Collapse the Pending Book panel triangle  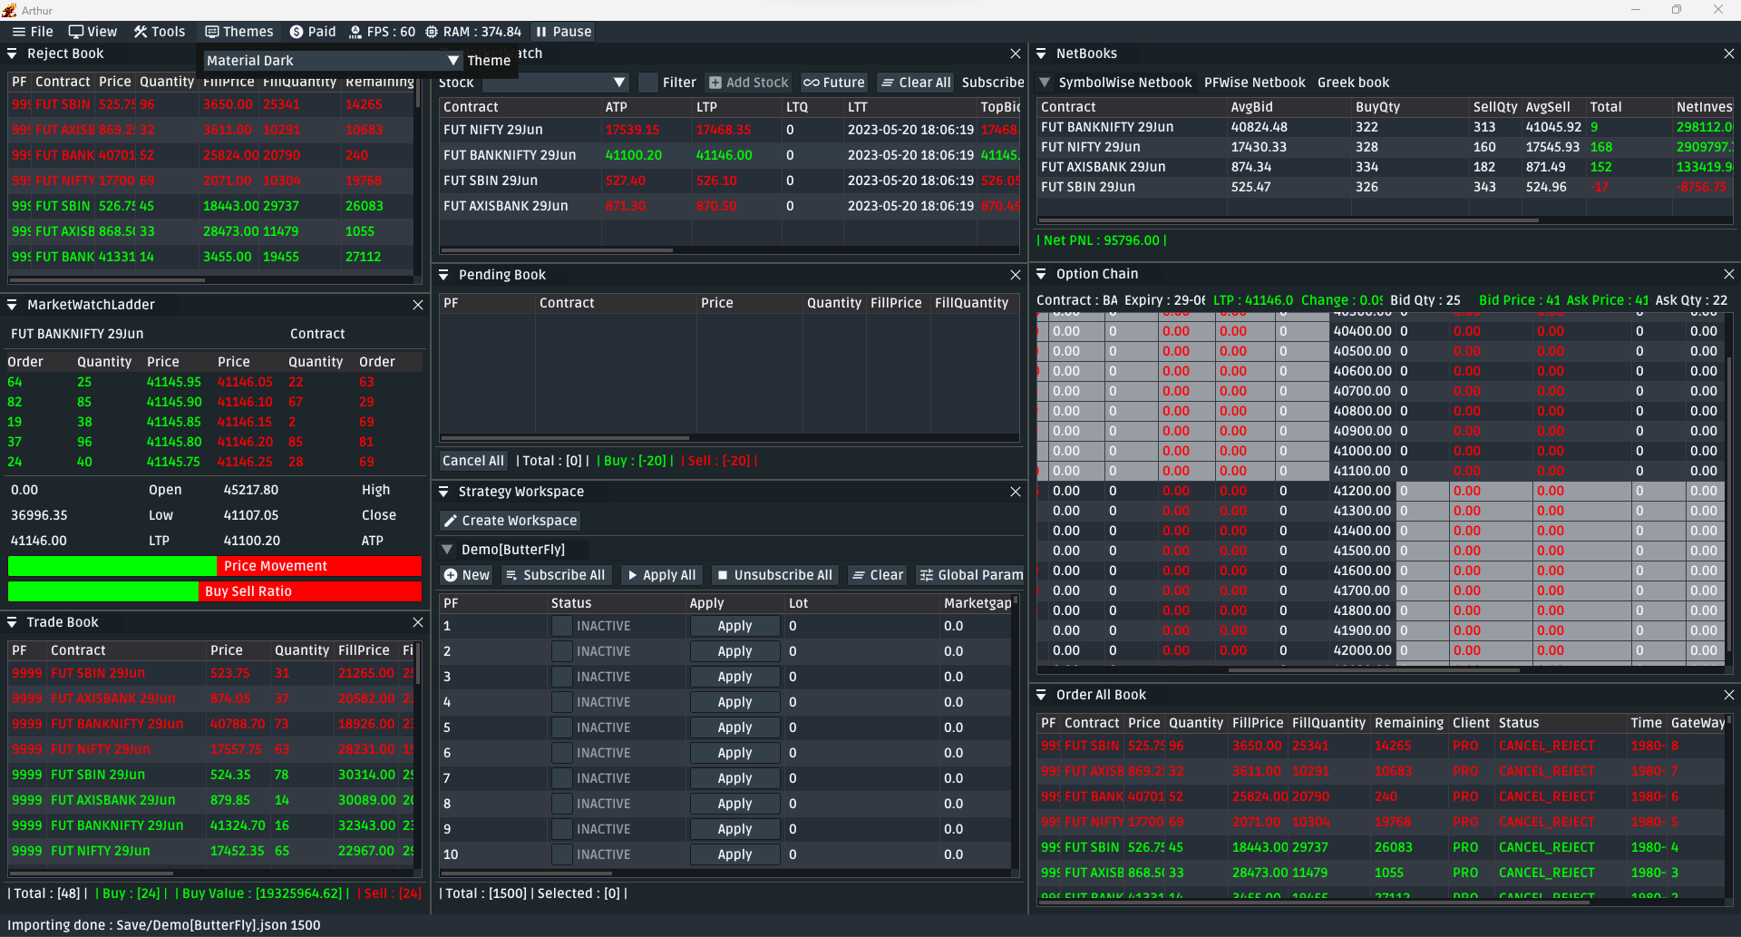(x=444, y=275)
